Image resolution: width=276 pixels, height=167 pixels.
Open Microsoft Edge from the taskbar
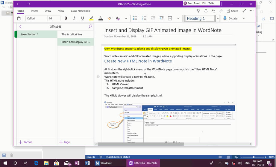36,163
